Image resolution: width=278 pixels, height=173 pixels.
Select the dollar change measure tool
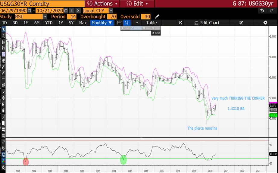tap(3, 48)
